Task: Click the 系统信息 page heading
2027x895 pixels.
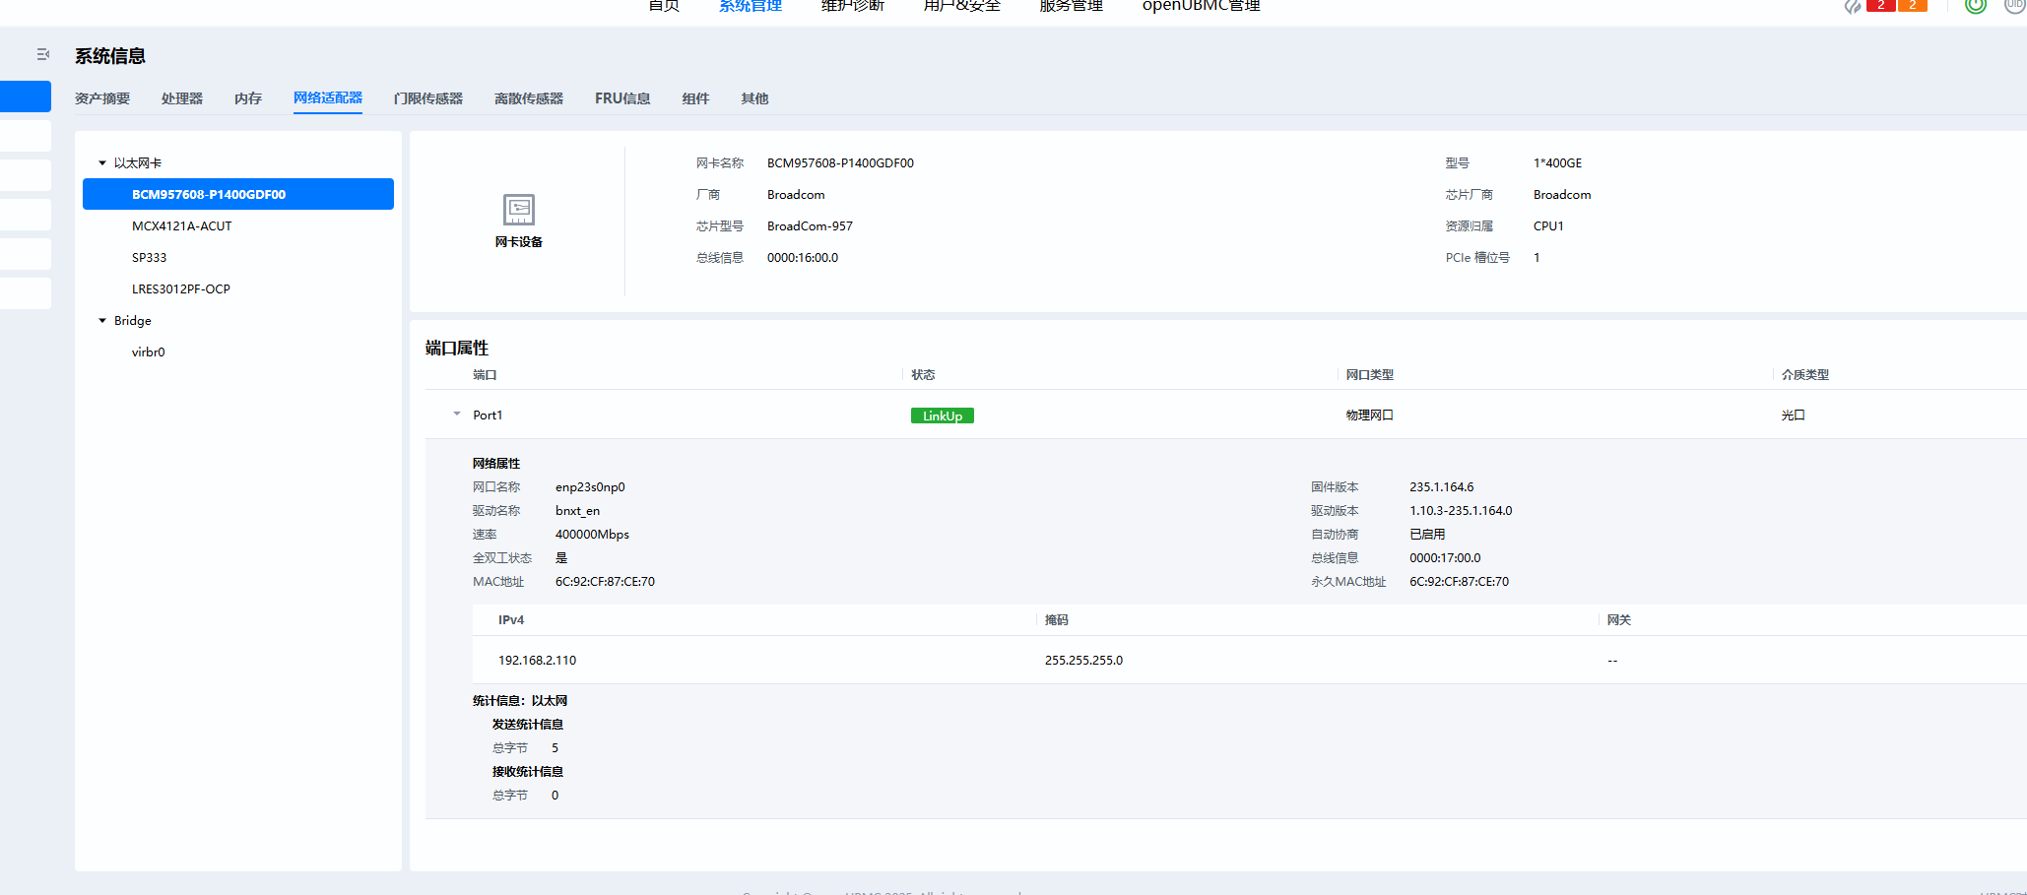Action: coord(110,56)
